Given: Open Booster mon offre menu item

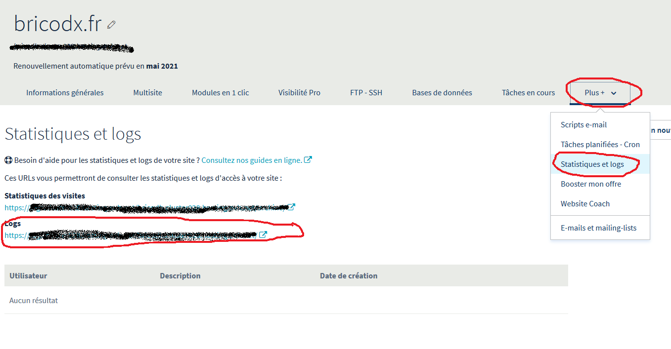Looking at the screenshot, I should [590, 184].
